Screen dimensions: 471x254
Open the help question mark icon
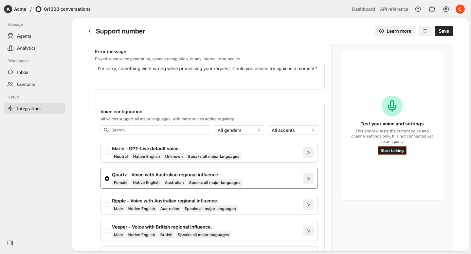click(418, 9)
